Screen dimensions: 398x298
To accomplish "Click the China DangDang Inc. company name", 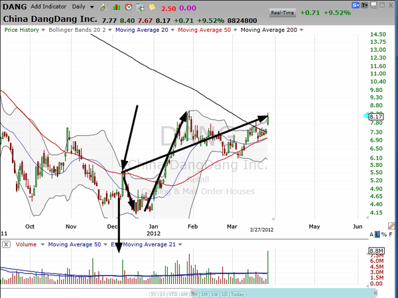I will (50, 19).
